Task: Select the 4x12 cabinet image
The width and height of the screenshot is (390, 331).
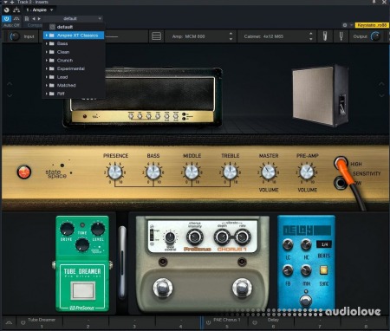Action: pyautogui.click(x=320, y=95)
